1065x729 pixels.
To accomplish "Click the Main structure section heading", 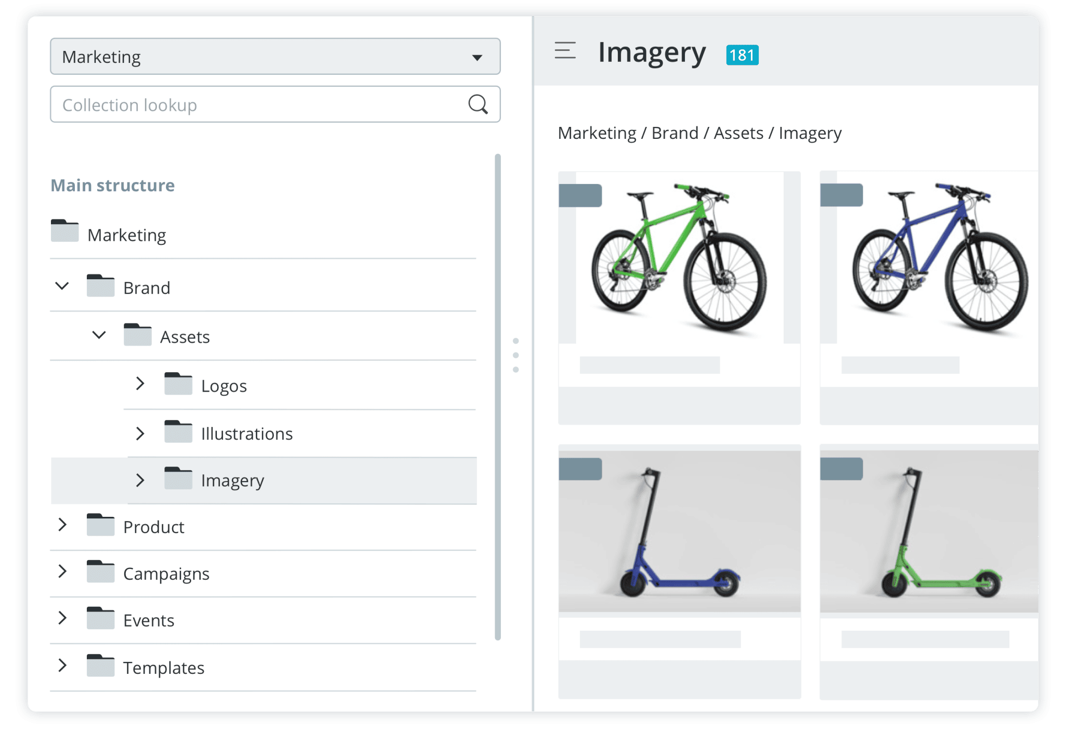I will [x=112, y=185].
